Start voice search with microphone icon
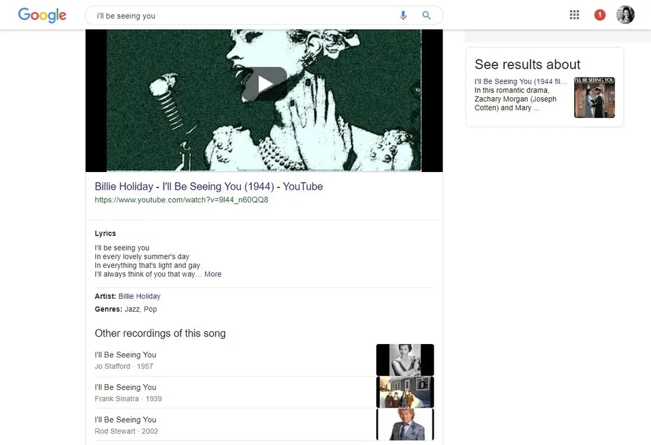The image size is (651, 445). point(403,15)
